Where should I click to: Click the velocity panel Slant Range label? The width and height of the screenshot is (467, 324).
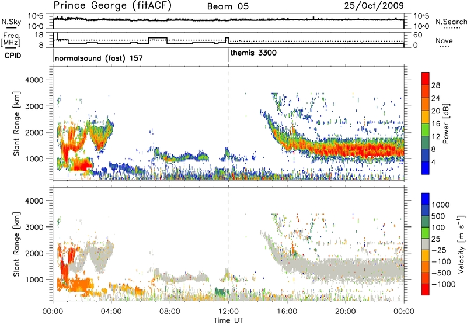point(16,244)
